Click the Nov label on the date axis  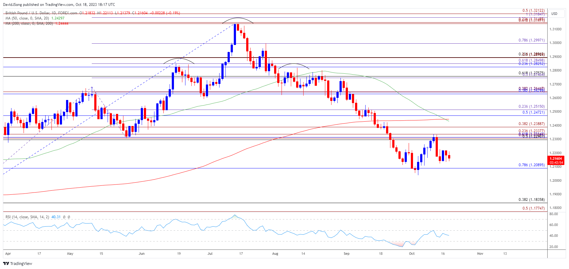480,254
